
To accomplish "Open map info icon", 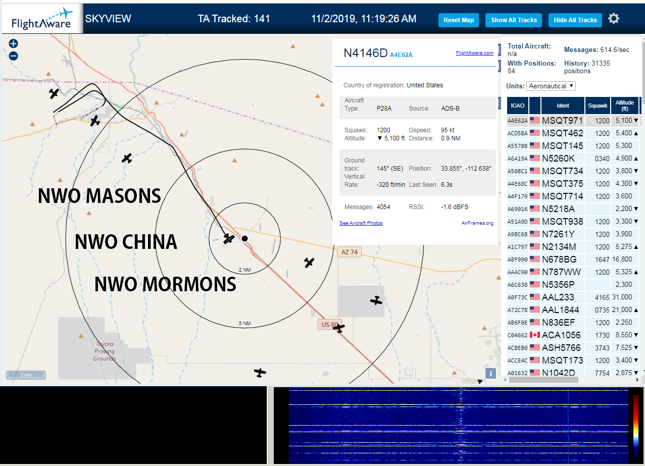I will [x=490, y=373].
